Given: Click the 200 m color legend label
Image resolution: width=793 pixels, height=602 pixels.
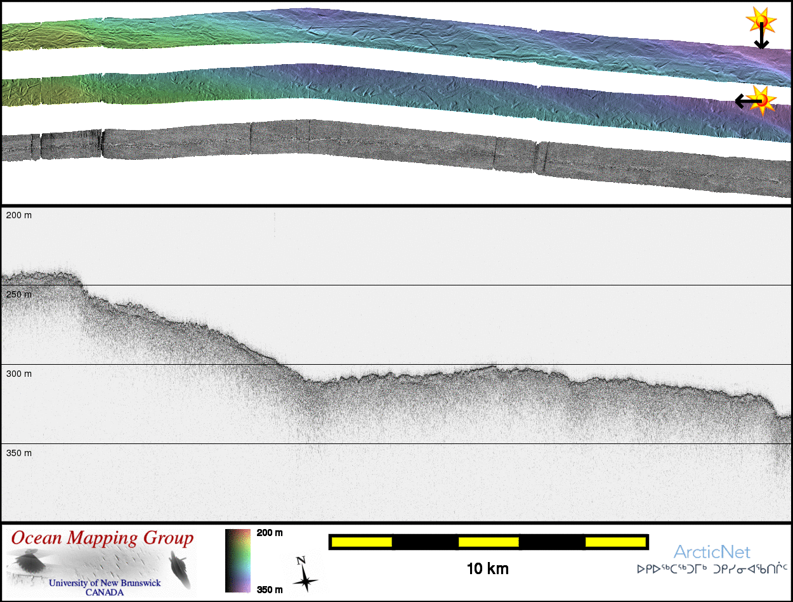Looking at the screenshot, I should click(269, 533).
